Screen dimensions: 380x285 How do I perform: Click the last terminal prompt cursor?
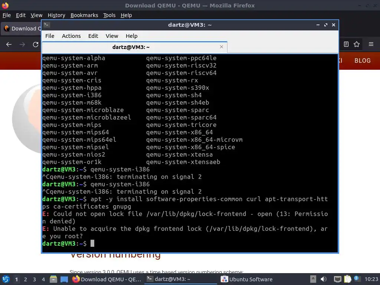click(92, 243)
